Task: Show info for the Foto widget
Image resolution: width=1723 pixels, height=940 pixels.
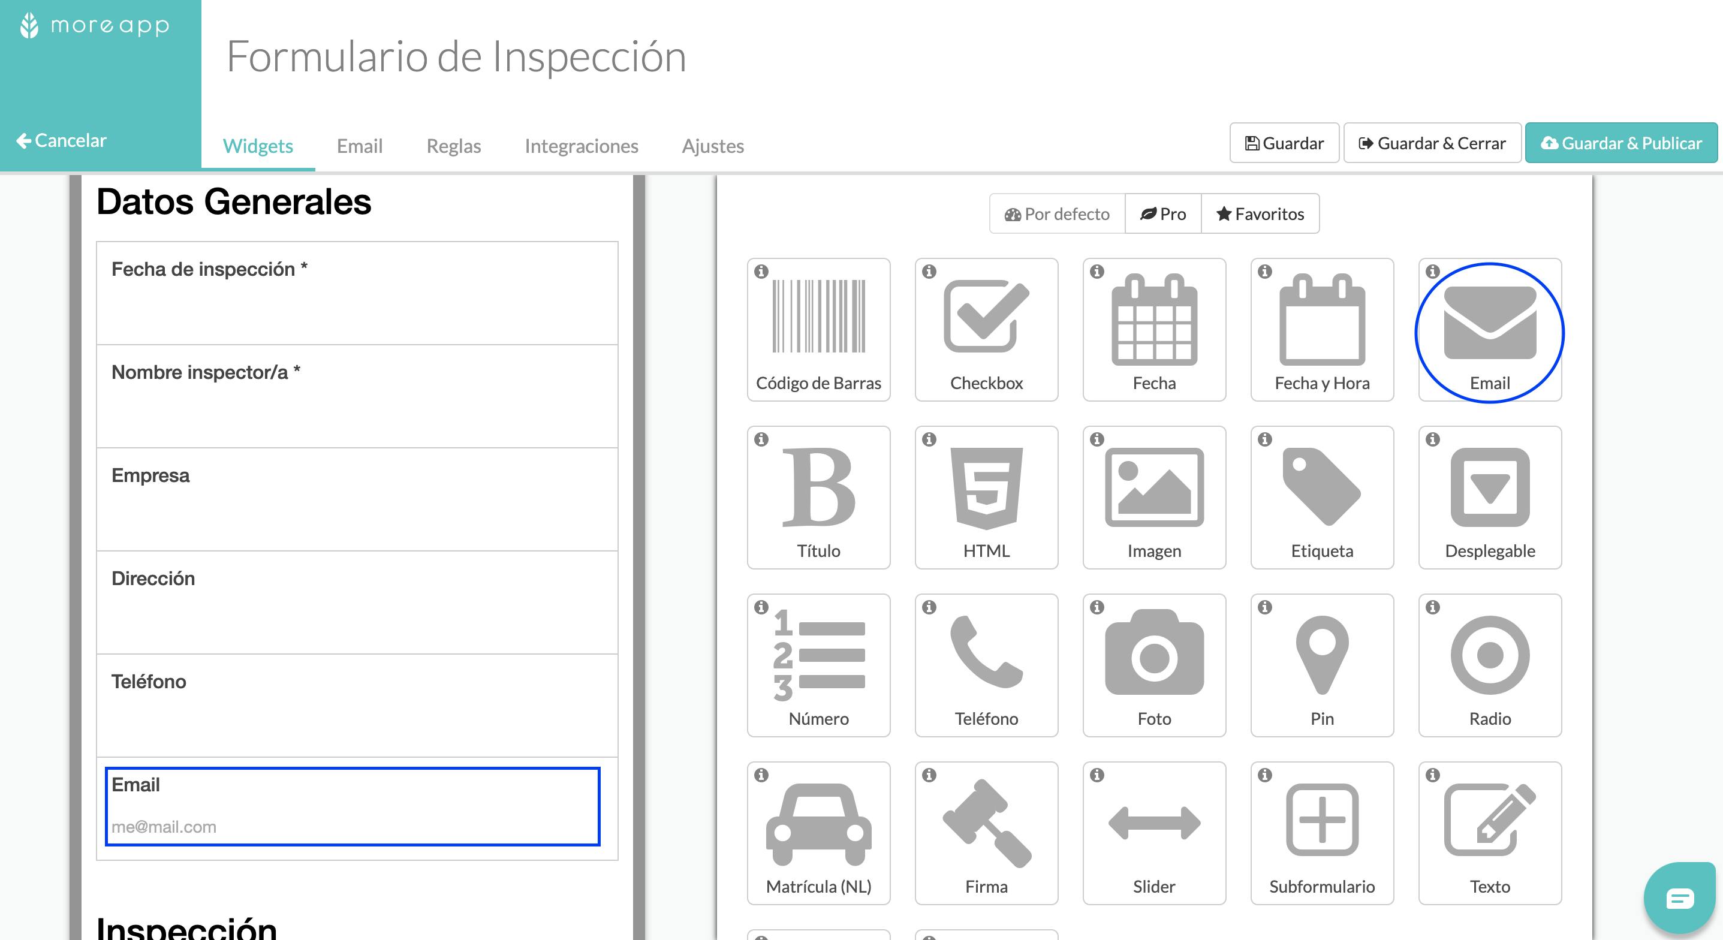Action: point(1097,607)
